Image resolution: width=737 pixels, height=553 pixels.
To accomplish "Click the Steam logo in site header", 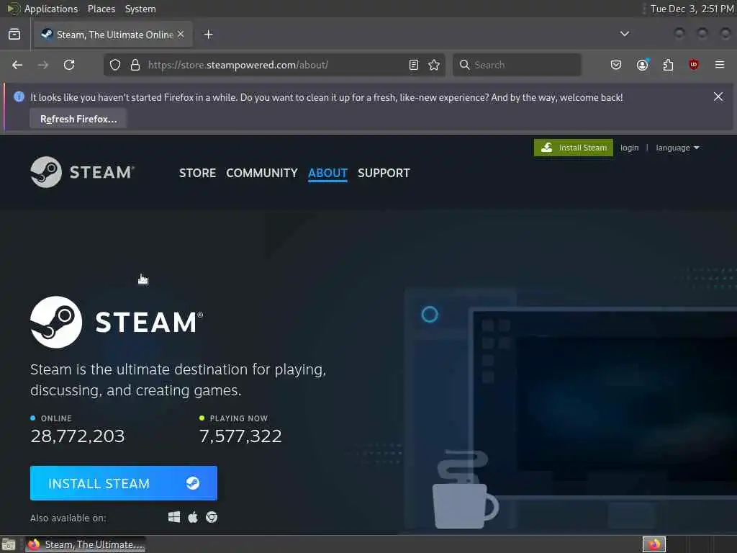I will [x=82, y=172].
